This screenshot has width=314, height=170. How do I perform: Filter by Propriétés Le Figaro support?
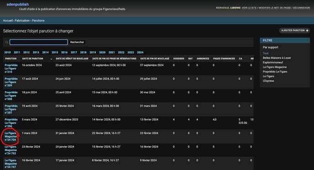pyautogui.click(x=275, y=72)
